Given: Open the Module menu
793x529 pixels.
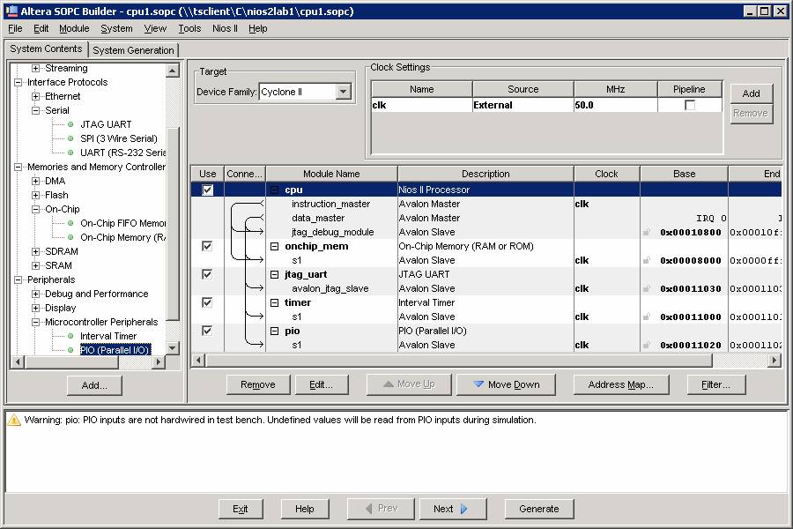Looking at the screenshot, I should 74,28.
